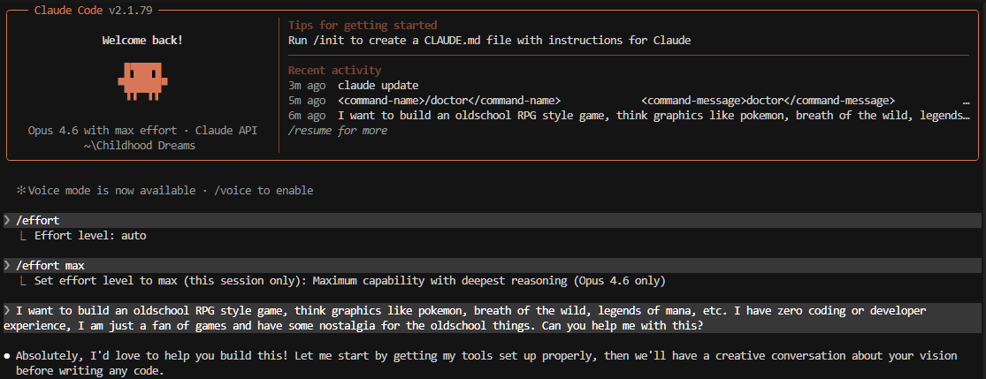Viewport: 986px width, 379px height.
Task: Click the oldschool RPG user prompt message
Action: [x=492, y=319]
